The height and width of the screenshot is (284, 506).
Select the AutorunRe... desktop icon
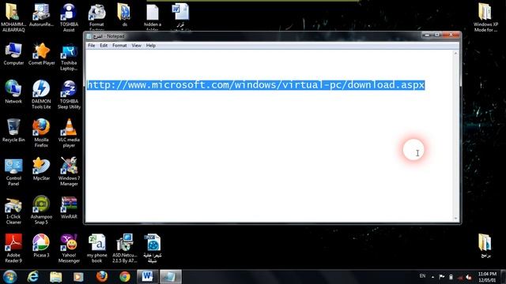tap(41, 15)
